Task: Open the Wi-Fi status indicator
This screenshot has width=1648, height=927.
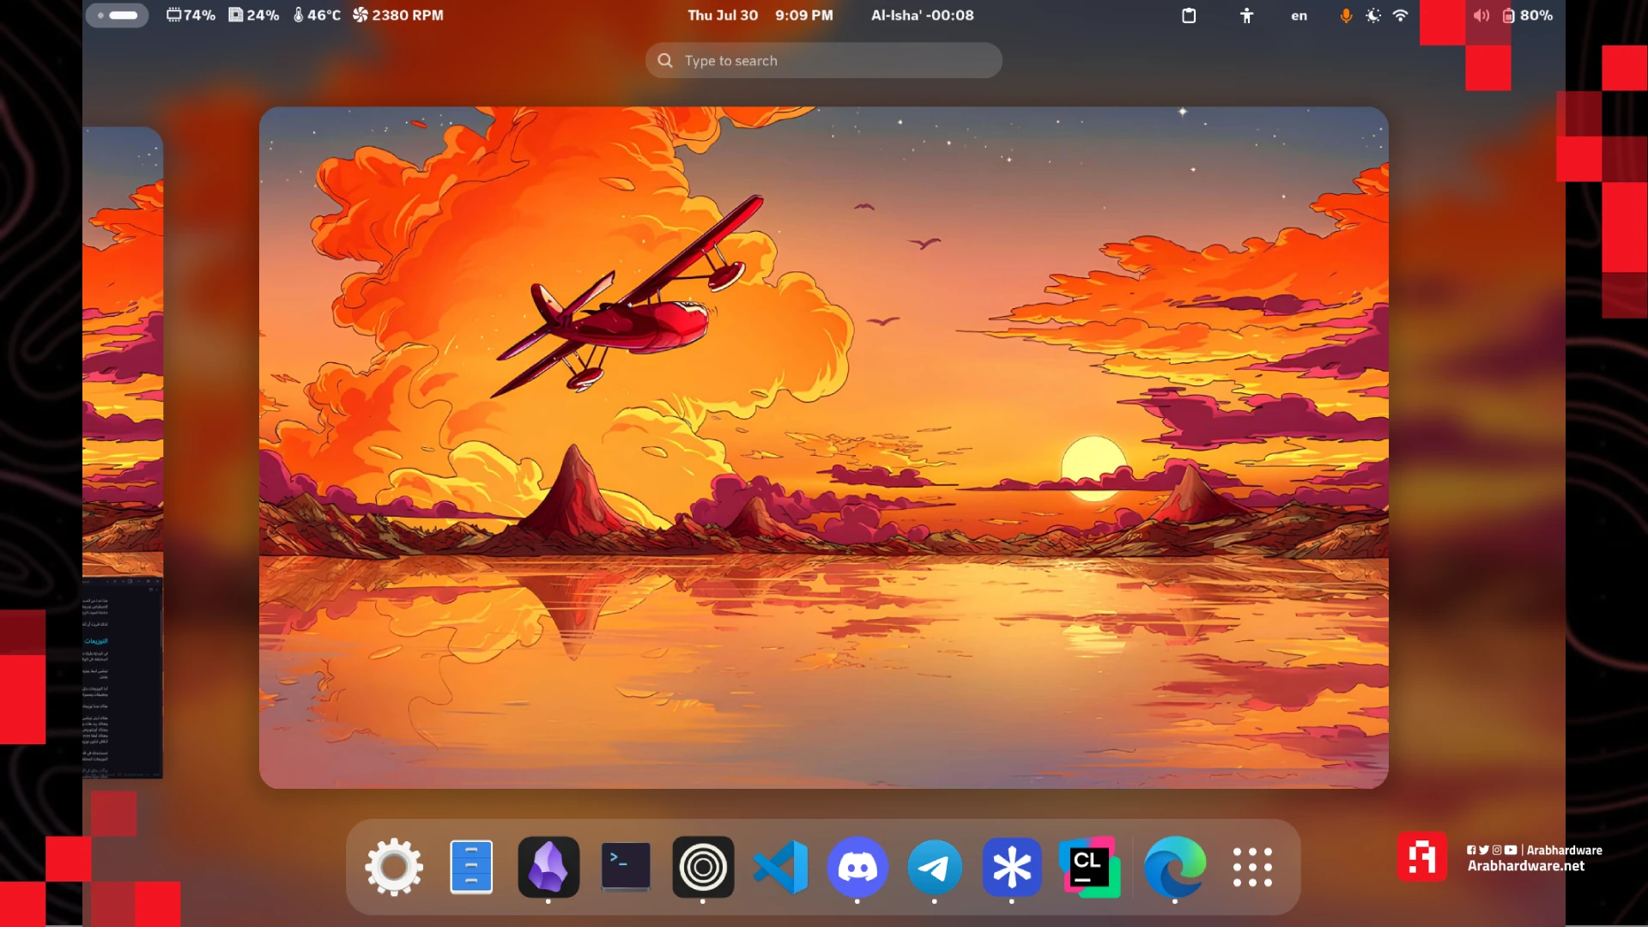Action: click(x=1400, y=15)
